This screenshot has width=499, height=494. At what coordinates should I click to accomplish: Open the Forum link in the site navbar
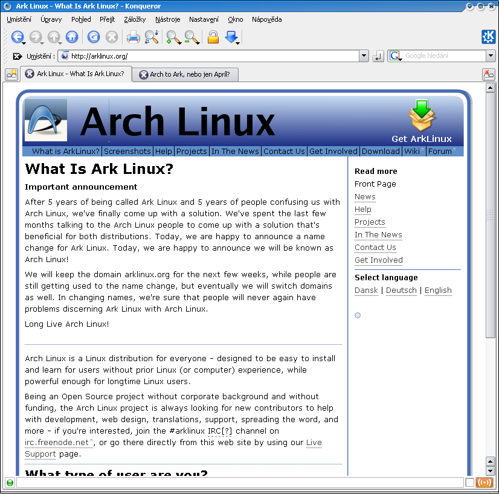coord(442,152)
